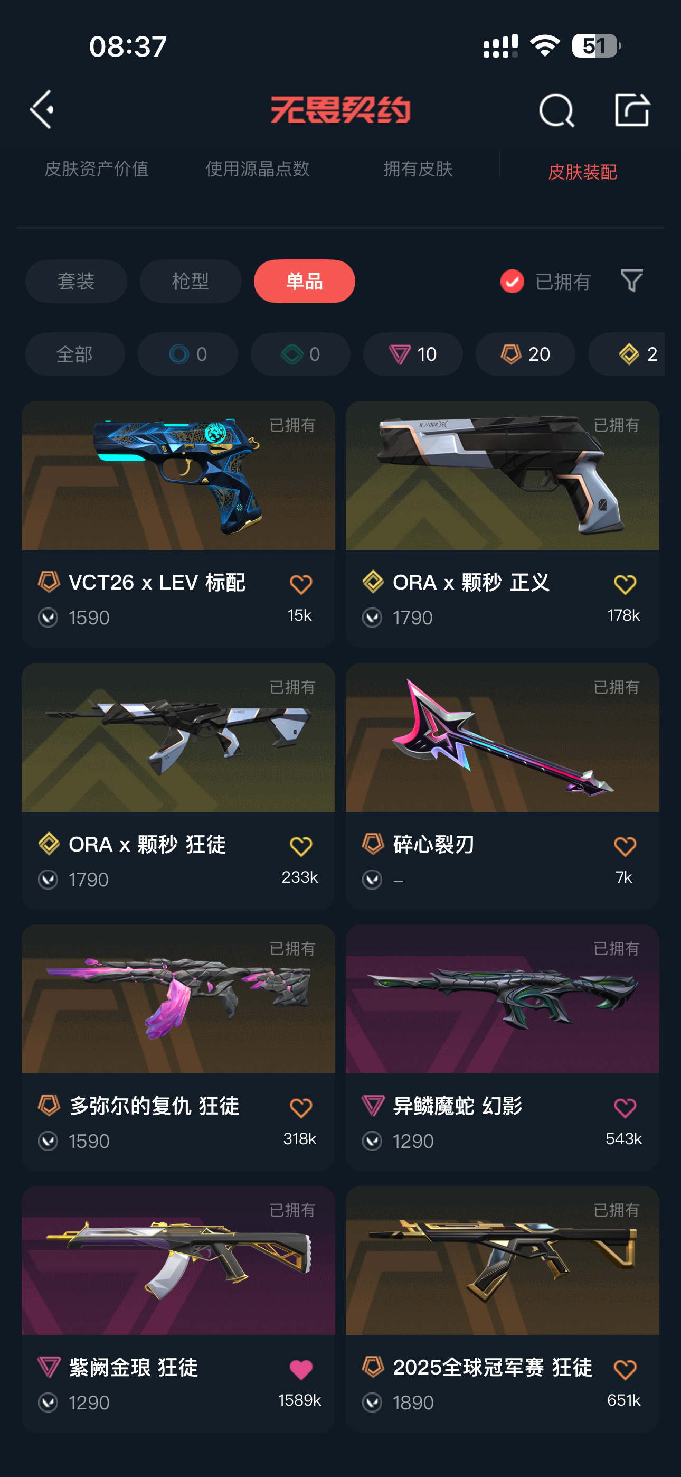Viewport: 681px width, 1477px height.
Task: Select green diamond tier 0 chip
Action: point(300,354)
